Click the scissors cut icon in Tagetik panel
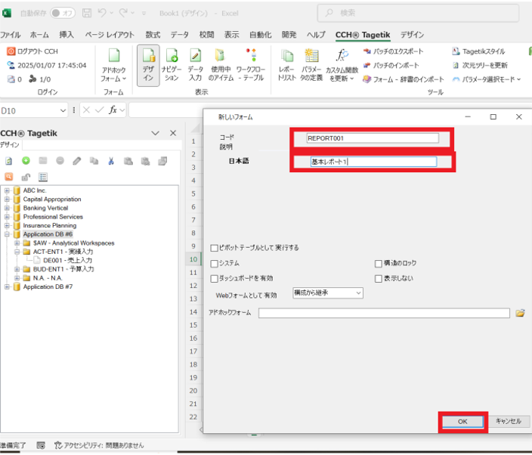The image size is (532, 455). pos(111,160)
